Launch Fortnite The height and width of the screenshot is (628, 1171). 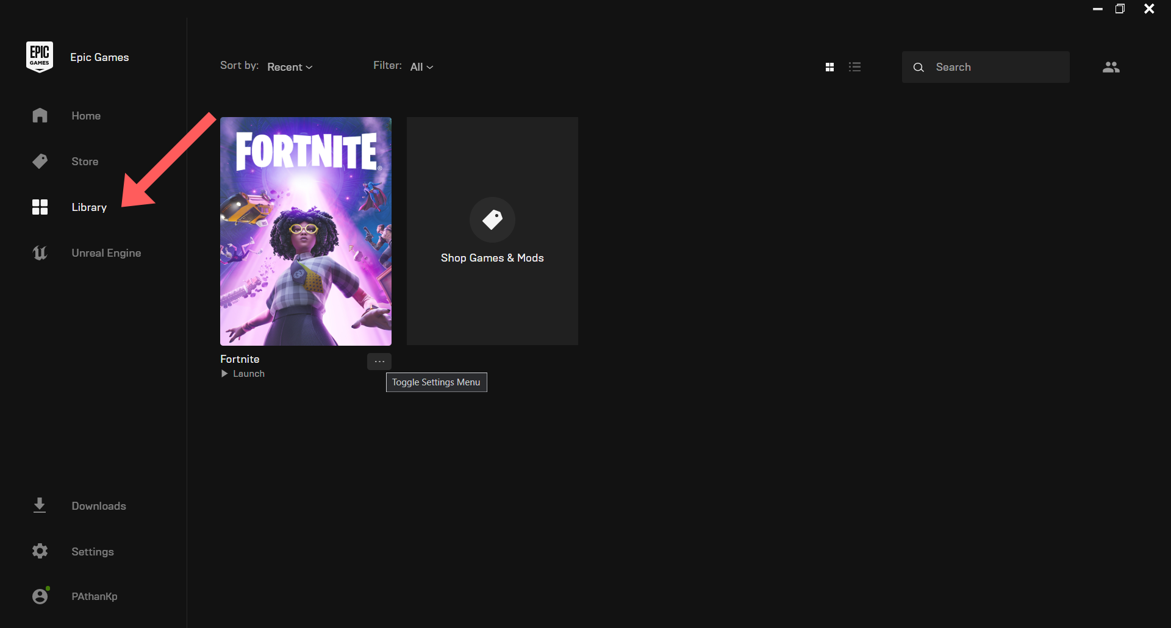[x=243, y=373]
